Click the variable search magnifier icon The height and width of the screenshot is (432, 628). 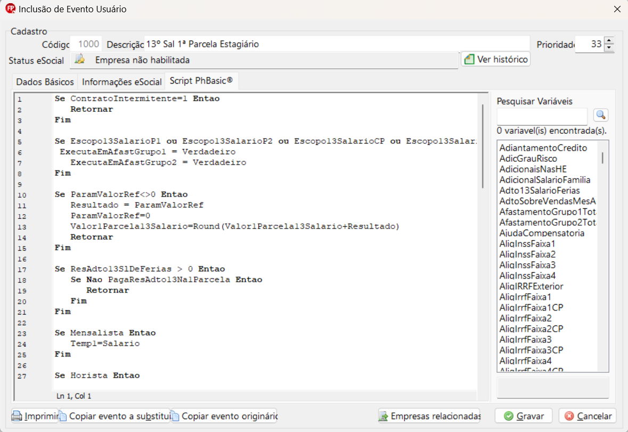(600, 115)
